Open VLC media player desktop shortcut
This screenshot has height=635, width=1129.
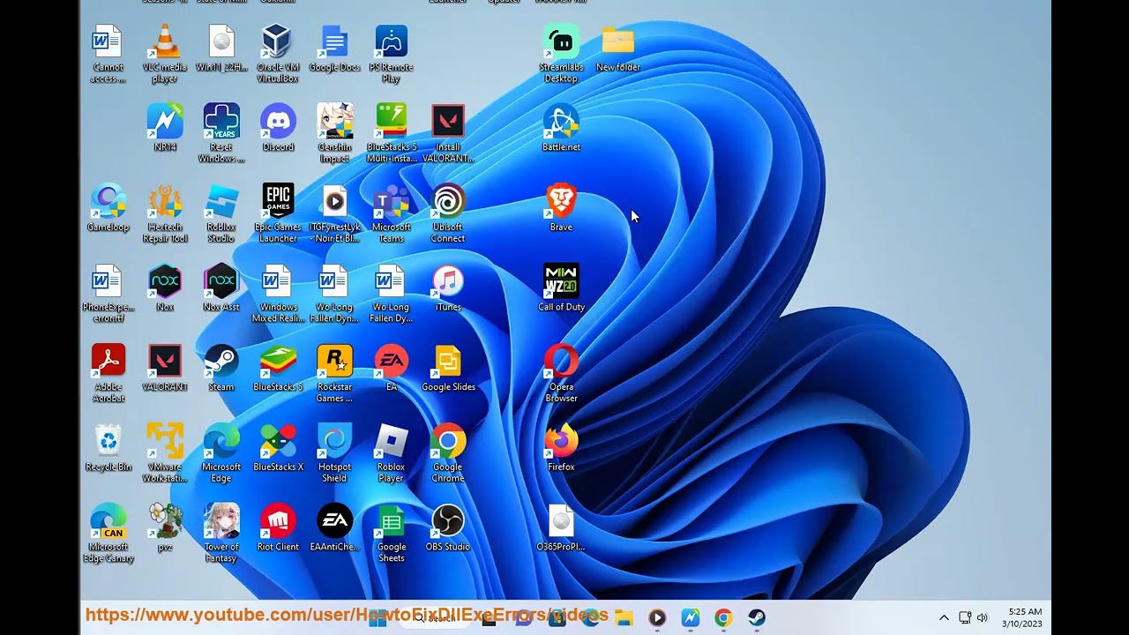pyautogui.click(x=165, y=54)
